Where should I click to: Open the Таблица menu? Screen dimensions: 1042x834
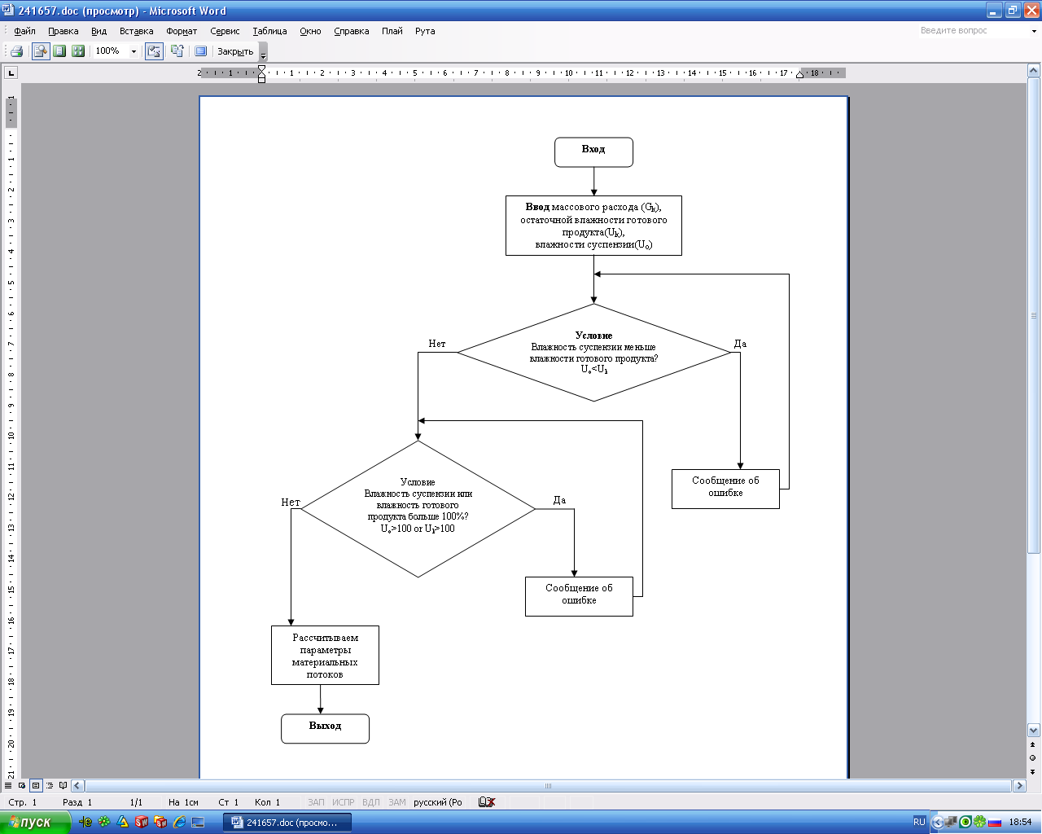269,31
